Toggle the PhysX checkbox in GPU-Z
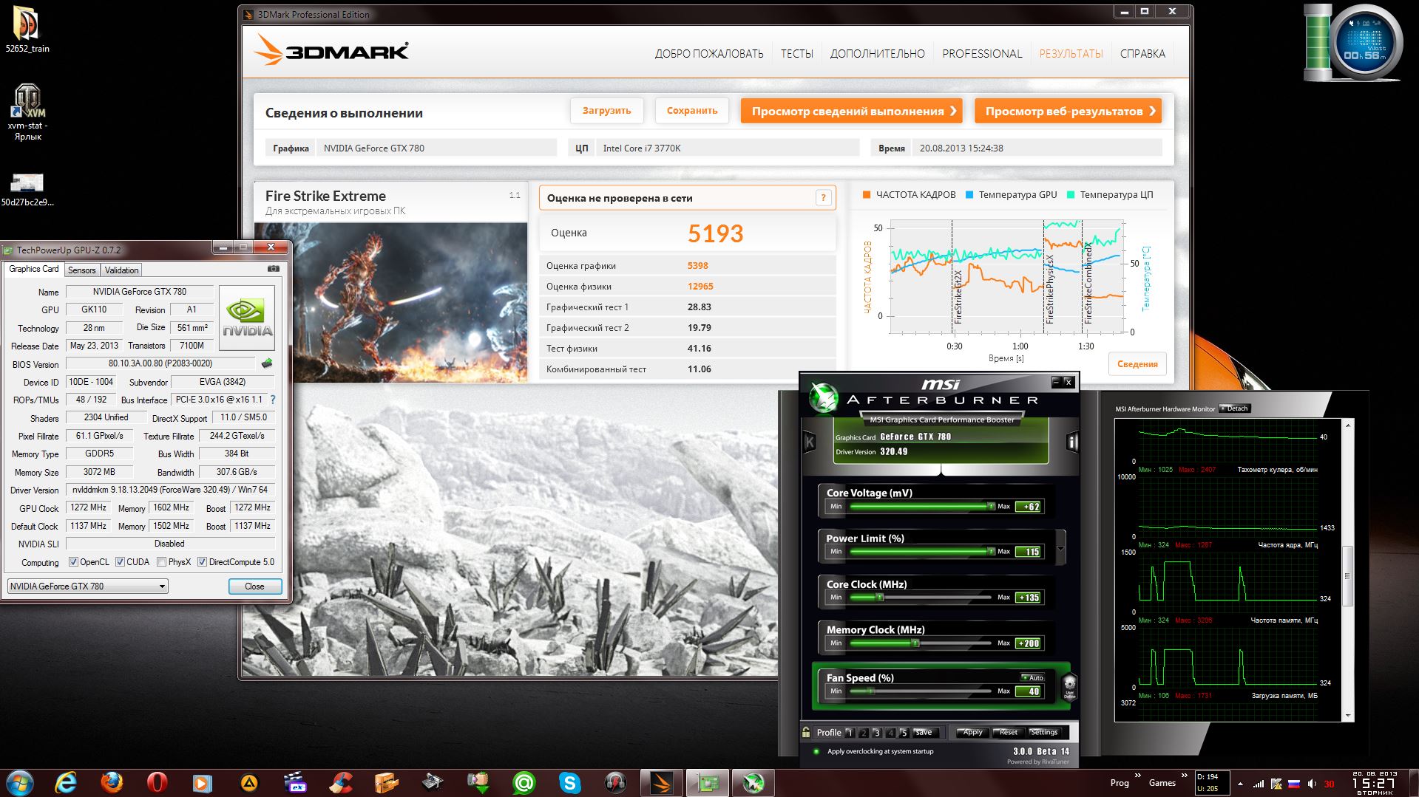 point(161,562)
